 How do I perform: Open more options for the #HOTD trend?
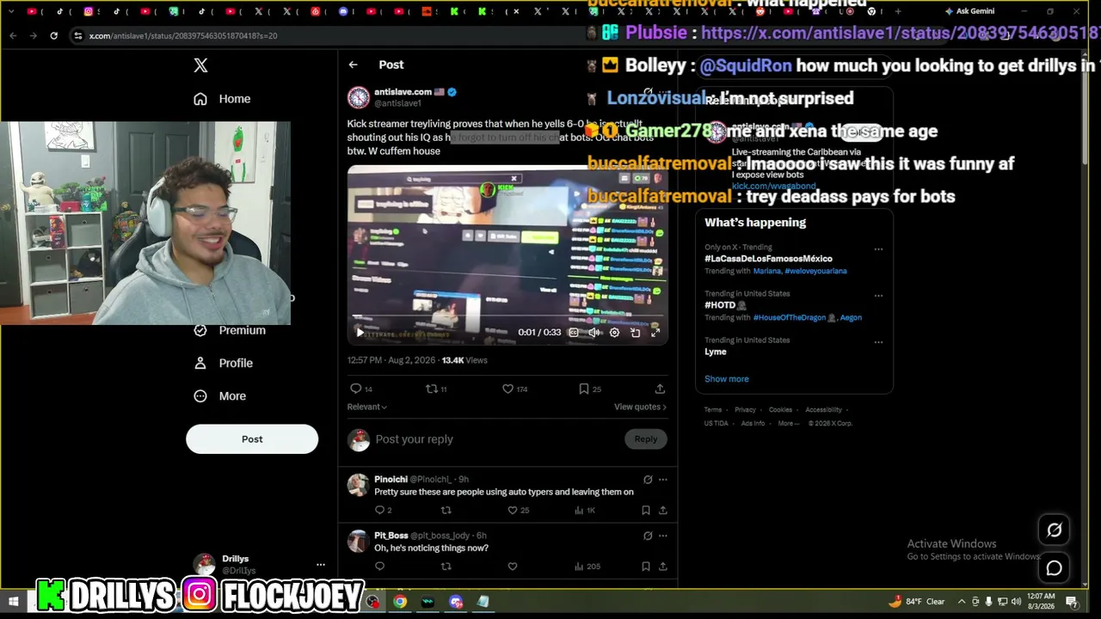tap(878, 296)
